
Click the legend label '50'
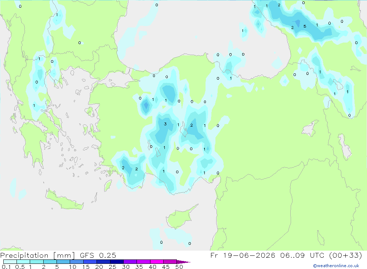[179, 267]
